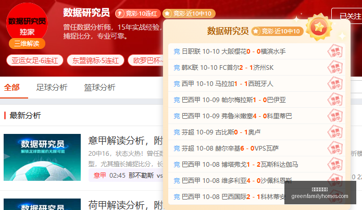Select the 亚运女足·6连红 tag
362x210 pixels.
tap(35, 60)
